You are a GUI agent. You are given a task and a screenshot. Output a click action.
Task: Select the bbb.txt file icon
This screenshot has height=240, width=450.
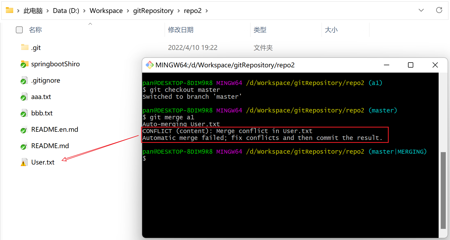click(x=24, y=113)
